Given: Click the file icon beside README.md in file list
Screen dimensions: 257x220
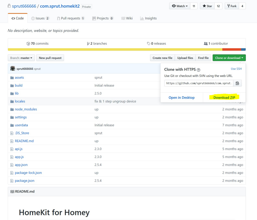Looking at the screenshot, I should (12, 141).
